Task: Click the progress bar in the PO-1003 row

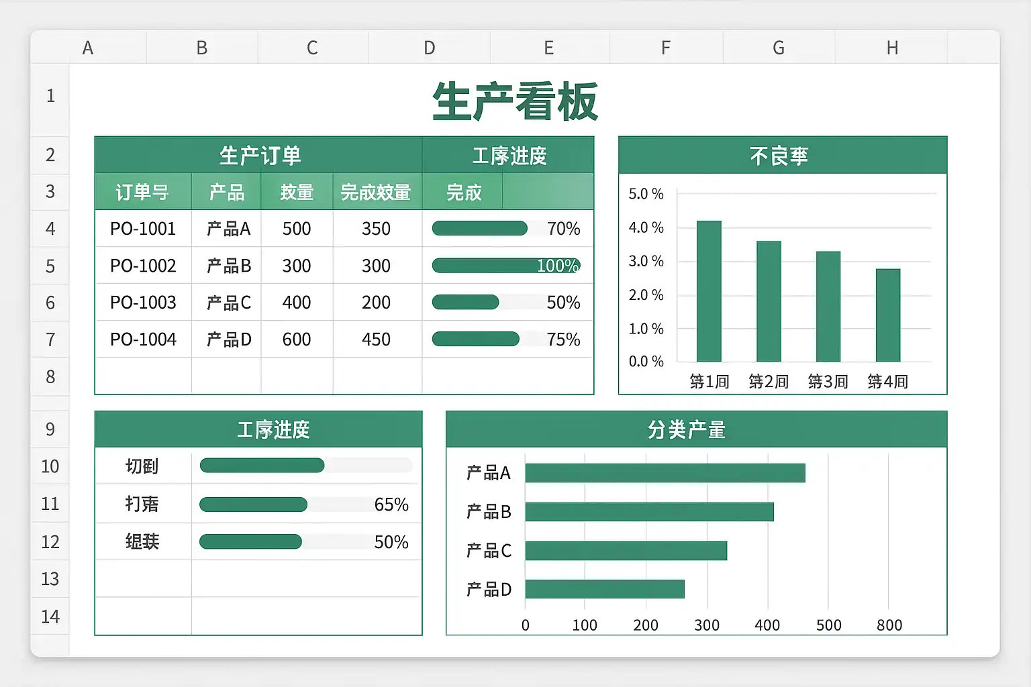Action: coord(466,303)
